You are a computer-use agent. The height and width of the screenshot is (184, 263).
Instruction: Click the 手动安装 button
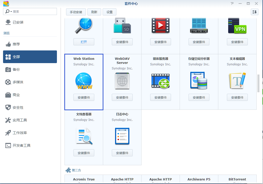[76, 12]
